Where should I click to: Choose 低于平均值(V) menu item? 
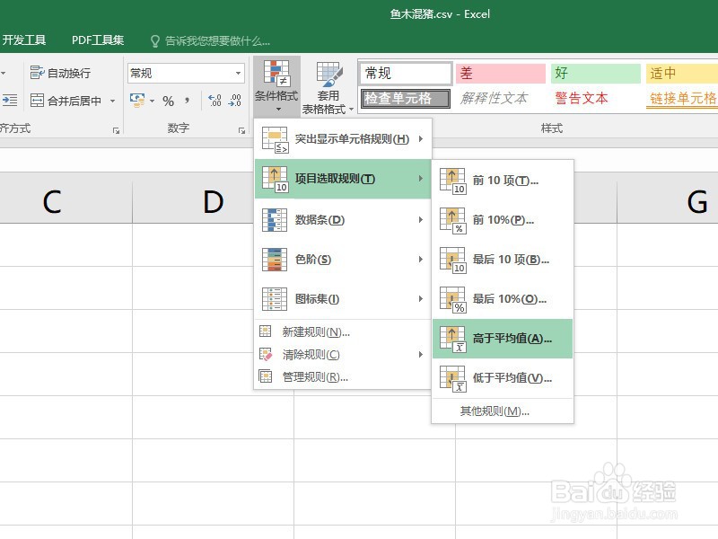click(x=503, y=378)
